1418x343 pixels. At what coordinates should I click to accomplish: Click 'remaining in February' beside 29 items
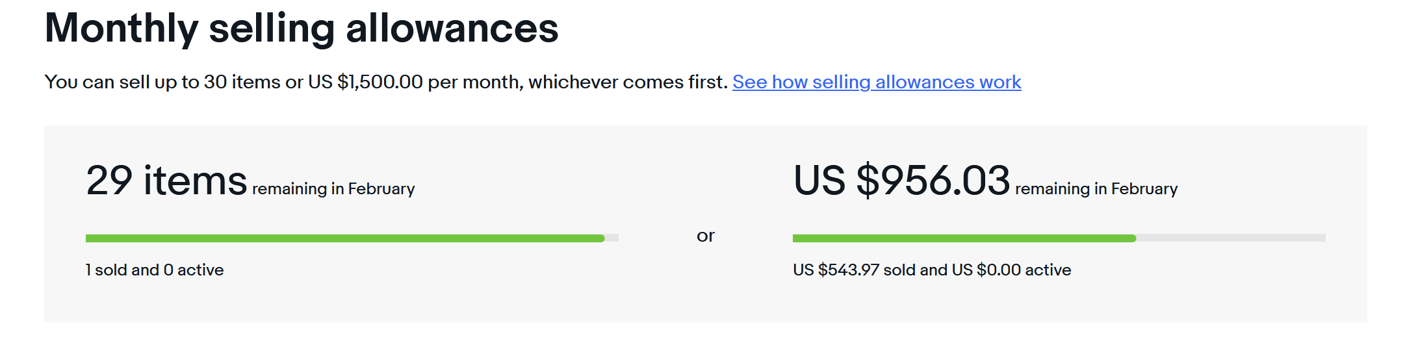pyautogui.click(x=333, y=189)
